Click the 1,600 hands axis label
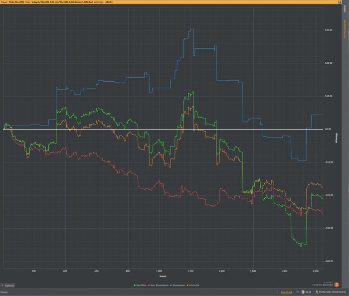Viewport: 349px width, 296px height. [253, 271]
